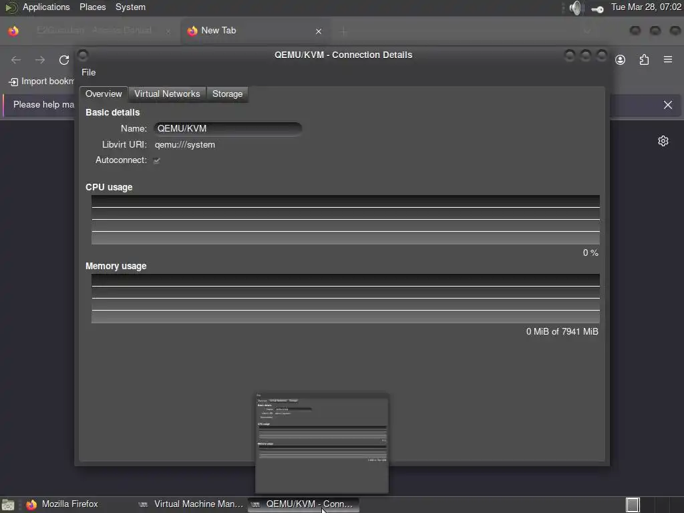
Task: Click the system logo icon next to Applications
Action: pos(11,7)
